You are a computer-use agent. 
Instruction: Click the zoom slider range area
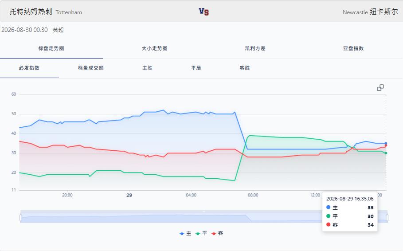tap(204, 217)
